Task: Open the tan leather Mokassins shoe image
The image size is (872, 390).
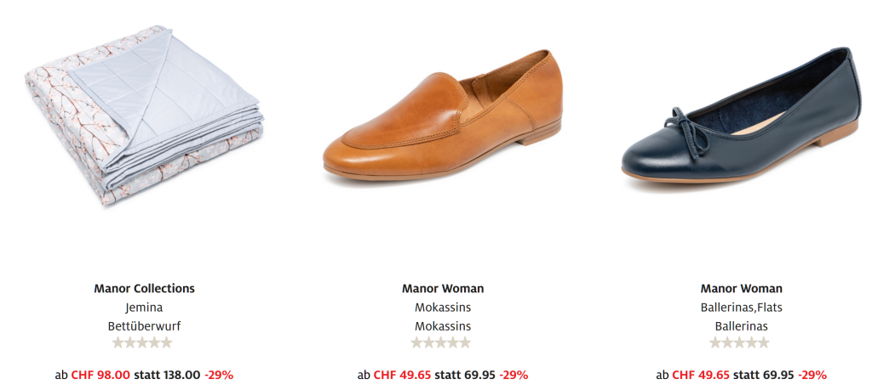Action: [443, 115]
